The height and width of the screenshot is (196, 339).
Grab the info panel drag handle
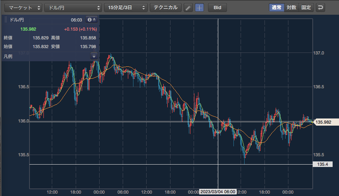point(6,19)
